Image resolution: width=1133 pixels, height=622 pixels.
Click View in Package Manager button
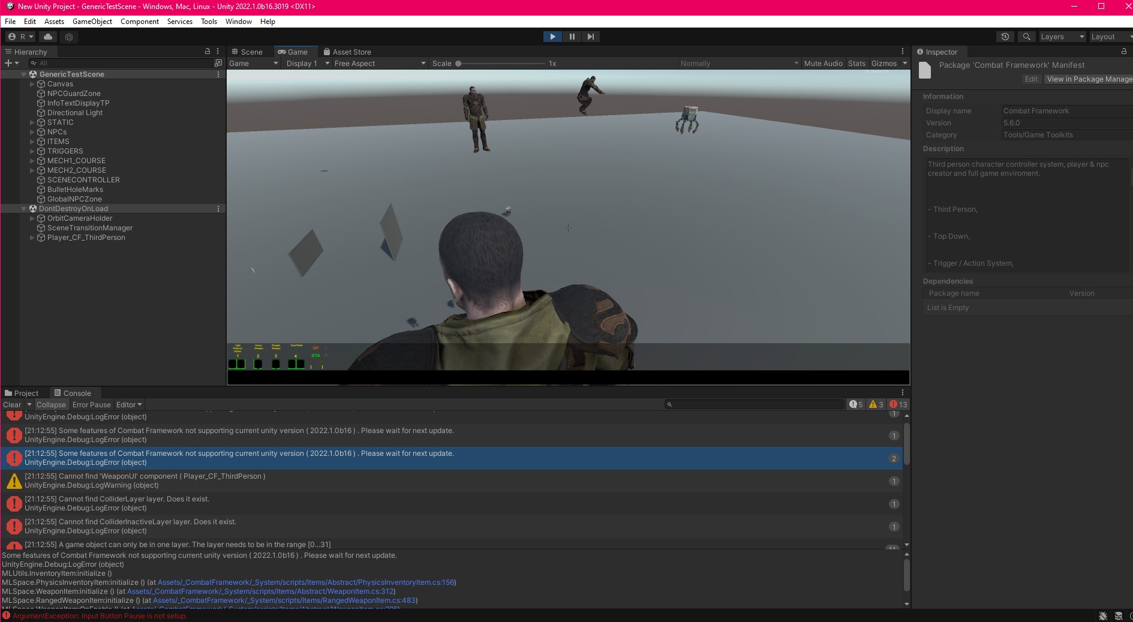click(x=1089, y=79)
